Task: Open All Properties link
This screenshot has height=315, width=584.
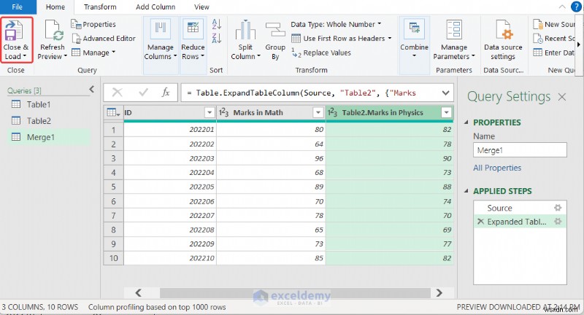Action: 497,168
